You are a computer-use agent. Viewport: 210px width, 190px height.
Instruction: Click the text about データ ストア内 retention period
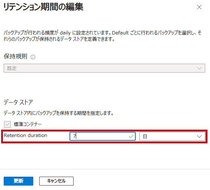pos(58,113)
